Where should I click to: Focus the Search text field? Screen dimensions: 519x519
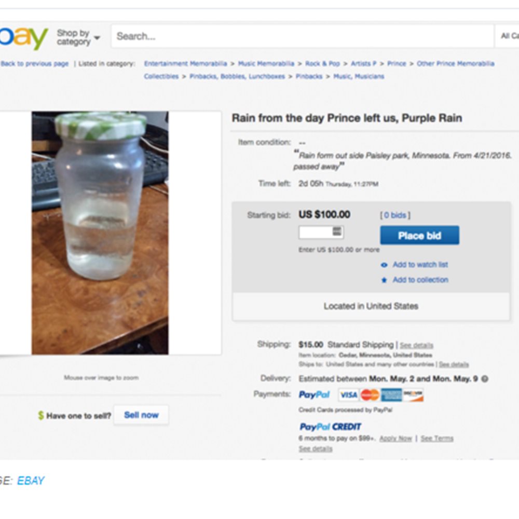click(303, 36)
